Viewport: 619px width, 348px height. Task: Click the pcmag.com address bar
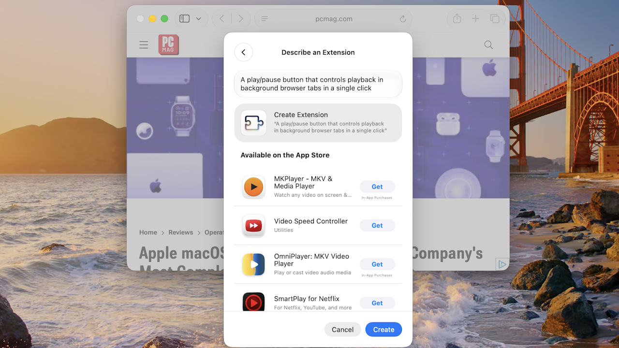(333, 19)
